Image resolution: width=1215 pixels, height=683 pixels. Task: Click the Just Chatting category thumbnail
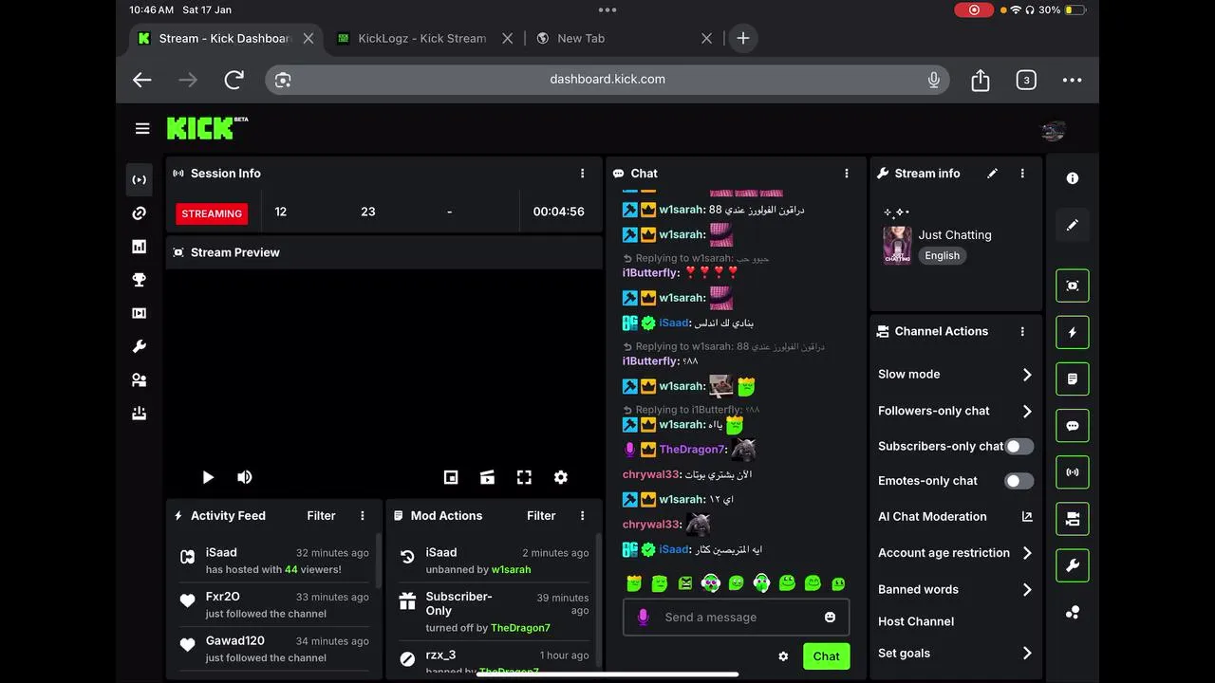(x=897, y=246)
